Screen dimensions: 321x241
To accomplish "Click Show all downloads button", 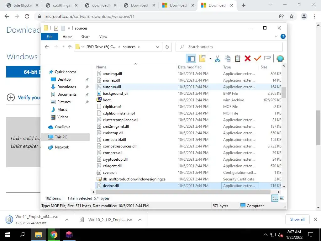I will pos(297,219).
